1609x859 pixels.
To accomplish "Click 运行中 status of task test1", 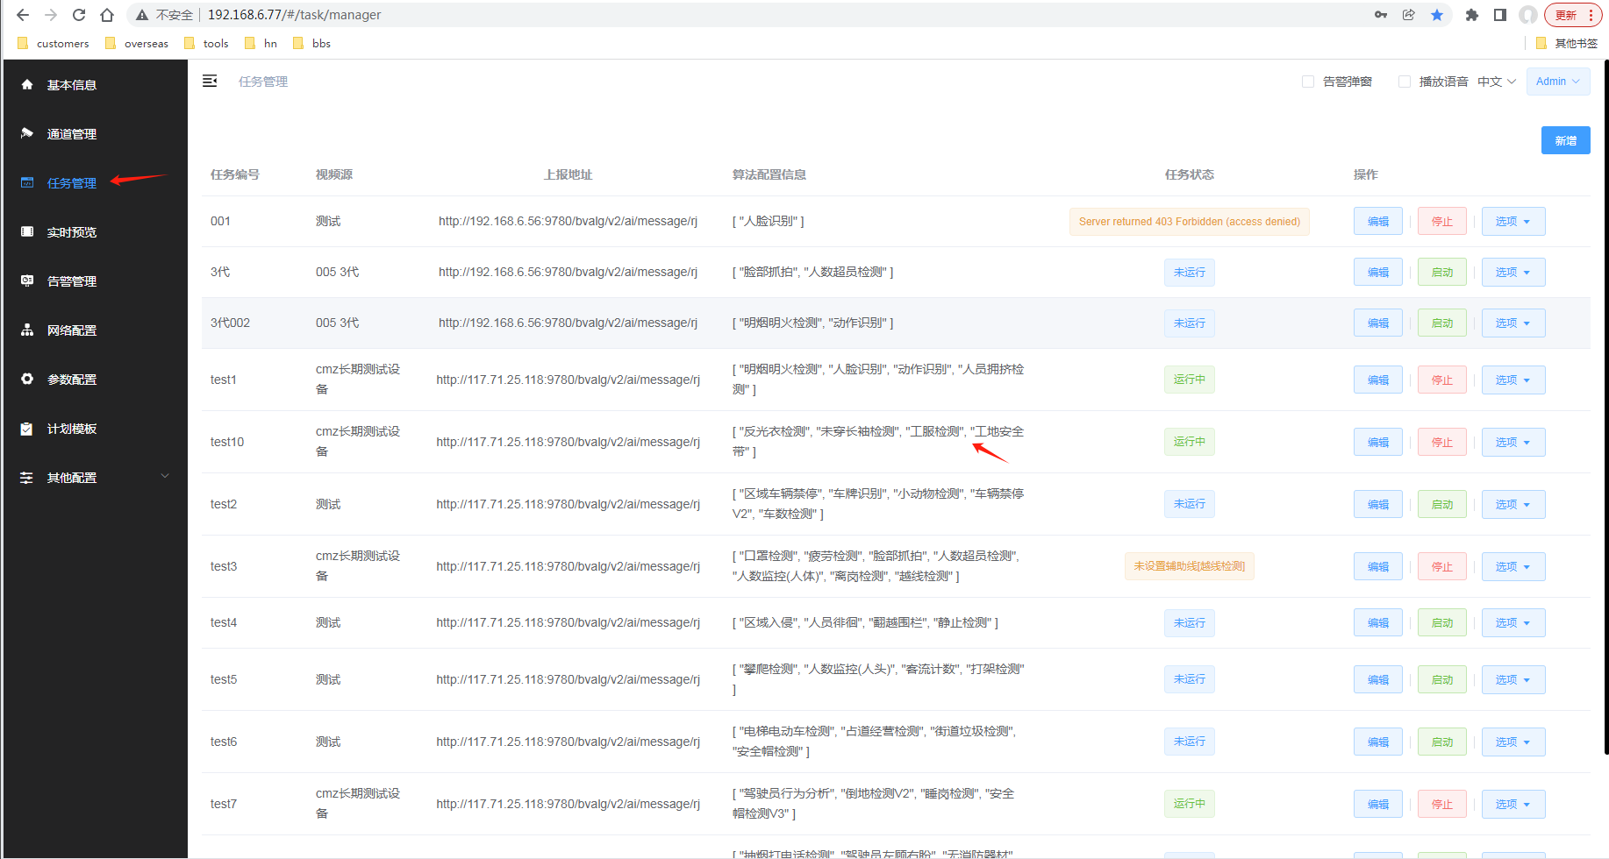I will [x=1190, y=380].
